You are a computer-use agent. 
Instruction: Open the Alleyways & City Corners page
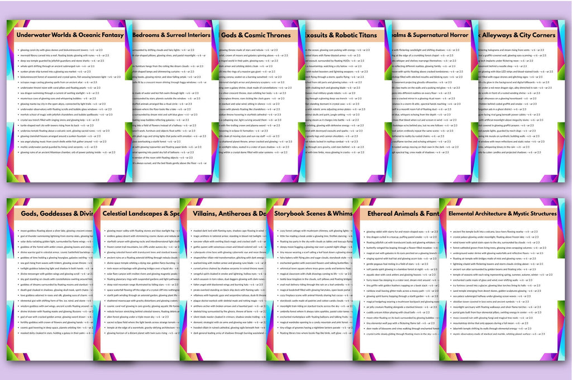(x=522, y=101)
